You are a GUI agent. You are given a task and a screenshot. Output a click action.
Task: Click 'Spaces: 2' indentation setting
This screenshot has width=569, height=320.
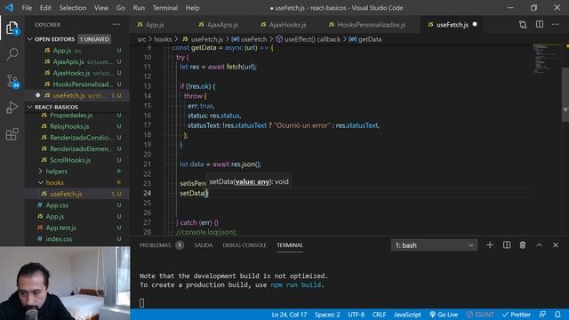coord(327,315)
